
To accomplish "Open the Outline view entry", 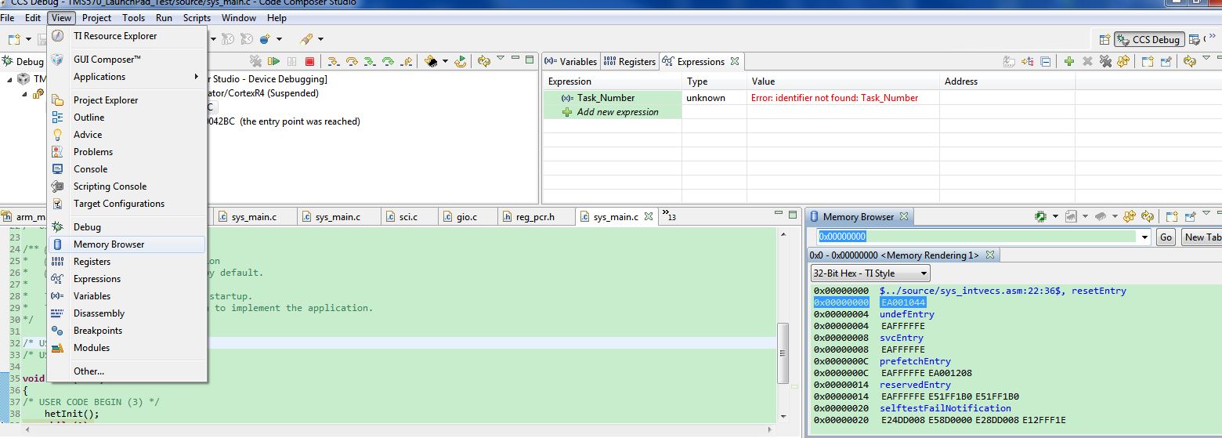I will click(127, 118).
